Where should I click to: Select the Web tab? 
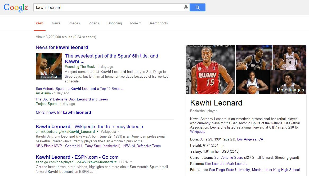[x=39, y=23]
